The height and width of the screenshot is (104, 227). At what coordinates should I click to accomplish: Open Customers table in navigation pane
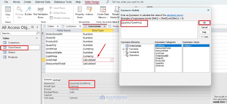tap(14, 43)
